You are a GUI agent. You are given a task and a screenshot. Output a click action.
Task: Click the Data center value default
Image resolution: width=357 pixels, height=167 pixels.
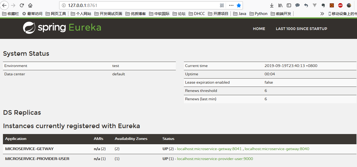(118, 74)
